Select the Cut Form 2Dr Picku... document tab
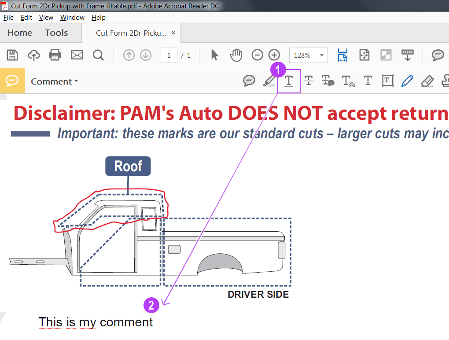Image resolution: width=449 pixels, height=340 pixels. click(x=131, y=33)
